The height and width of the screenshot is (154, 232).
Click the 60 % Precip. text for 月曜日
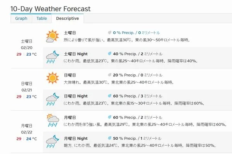pyautogui.click(x=125, y=117)
